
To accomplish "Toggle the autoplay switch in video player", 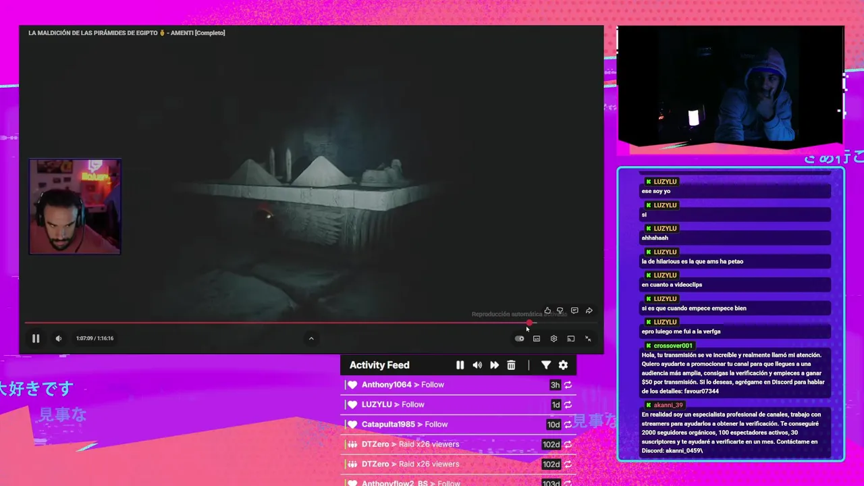I will tap(519, 339).
